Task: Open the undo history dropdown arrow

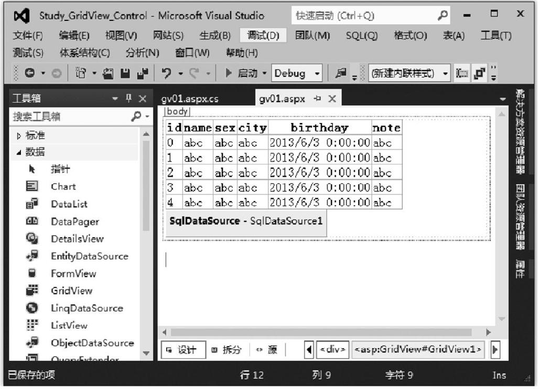Action: point(180,73)
